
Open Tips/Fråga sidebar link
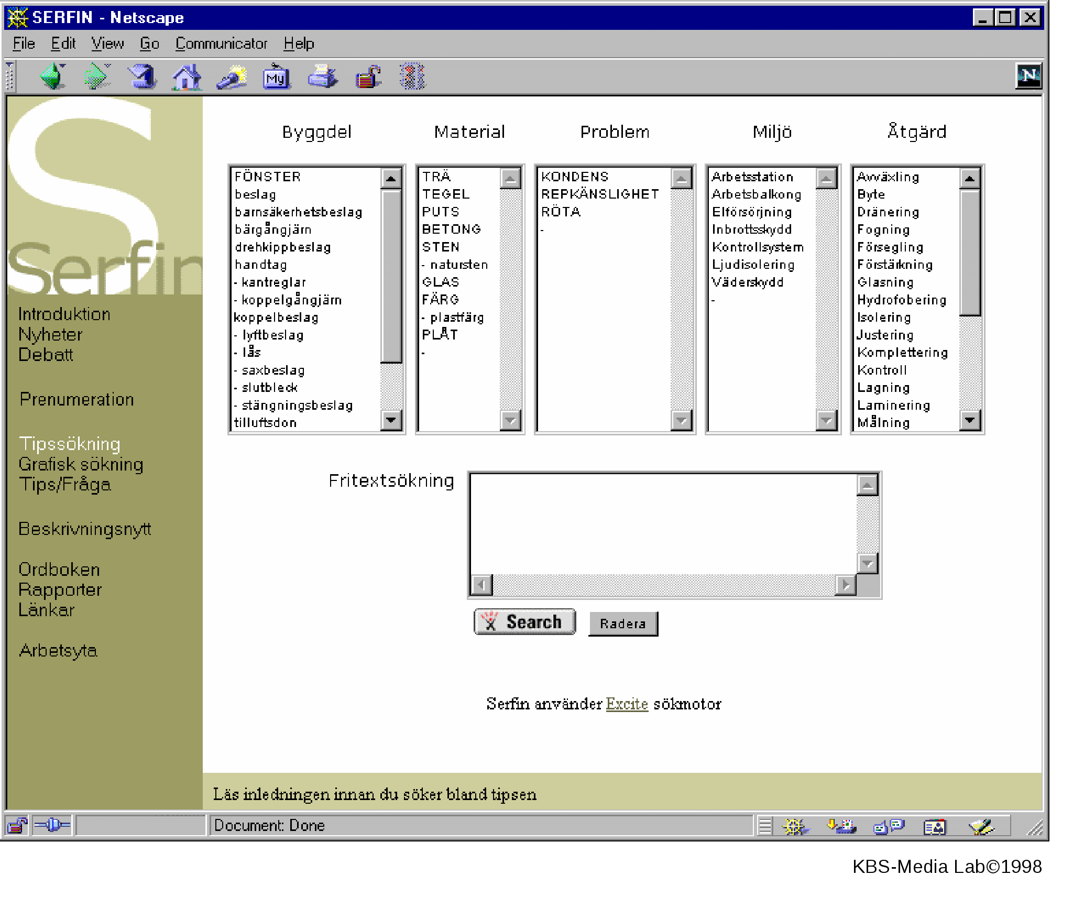coord(65,485)
